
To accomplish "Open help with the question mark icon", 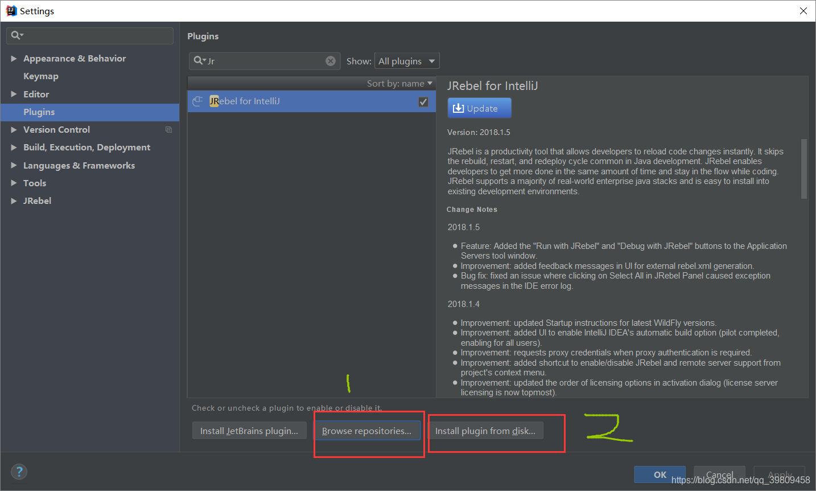I will pyautogui.click(x=19, y=472).
